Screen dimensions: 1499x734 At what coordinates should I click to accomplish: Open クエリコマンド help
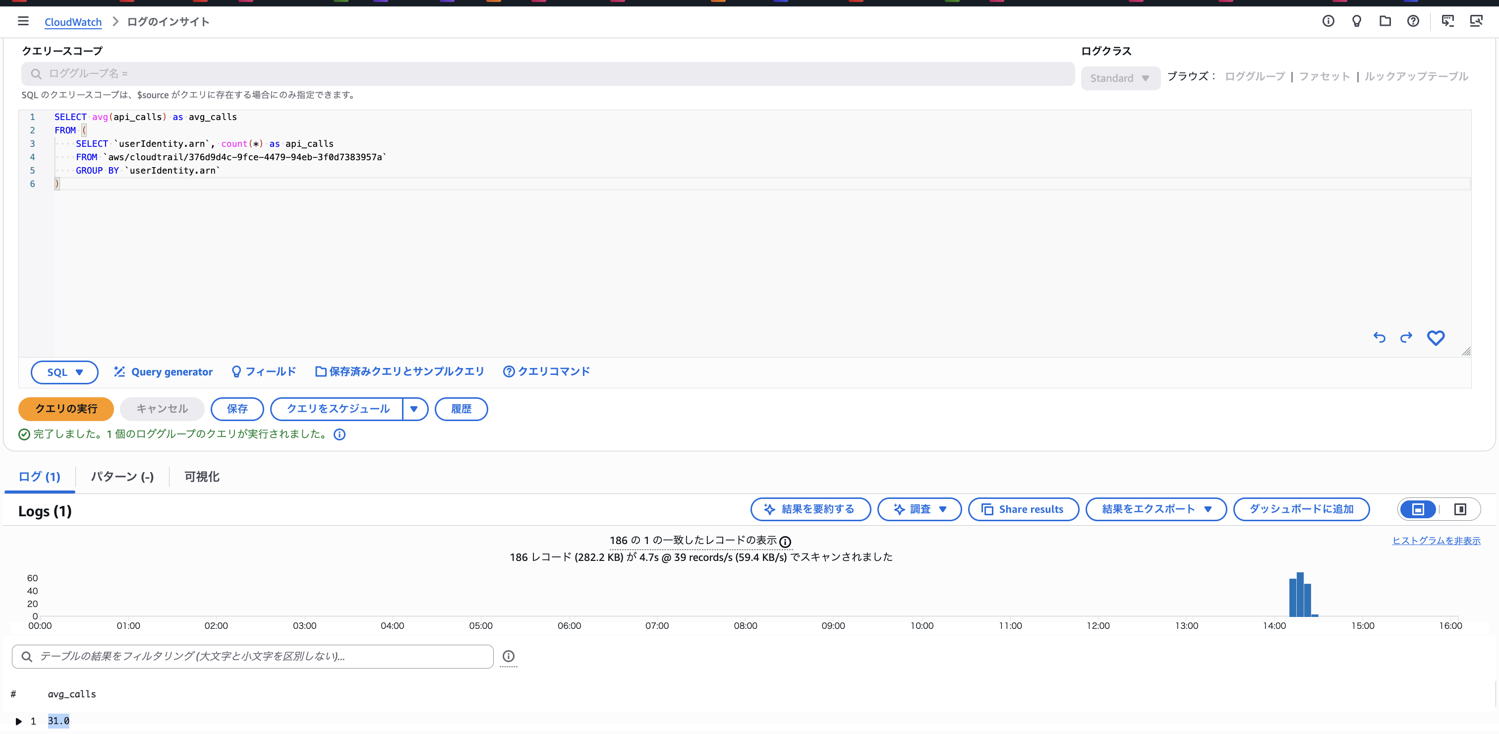546,372
